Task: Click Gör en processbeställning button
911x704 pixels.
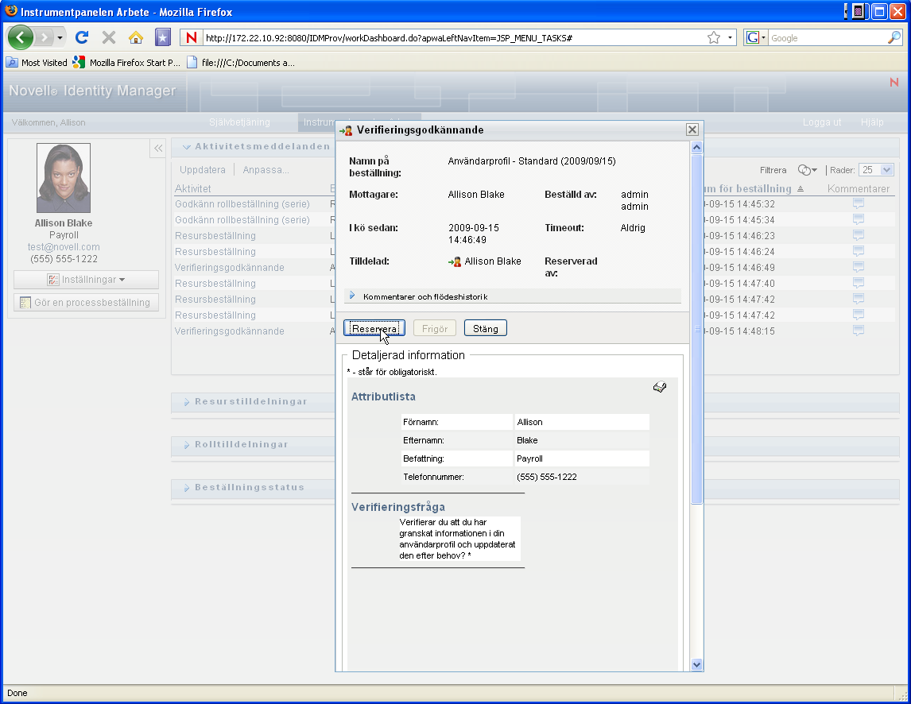Action: 86,302
